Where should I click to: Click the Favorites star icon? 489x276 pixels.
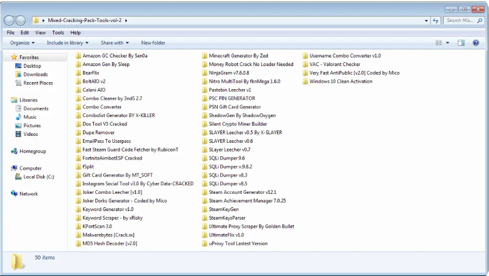coord(14,57)
